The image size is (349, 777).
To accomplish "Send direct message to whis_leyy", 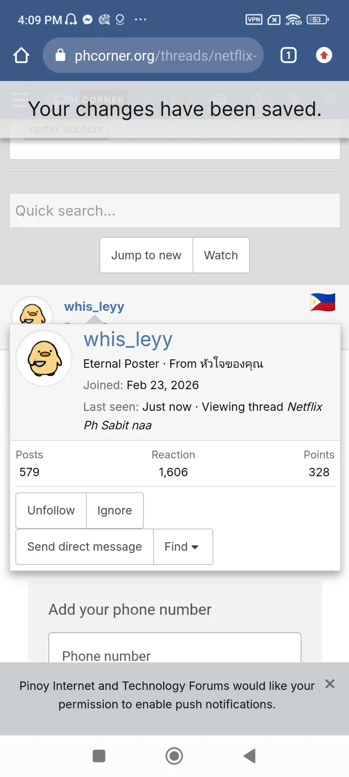I will [x=84, y=547].
